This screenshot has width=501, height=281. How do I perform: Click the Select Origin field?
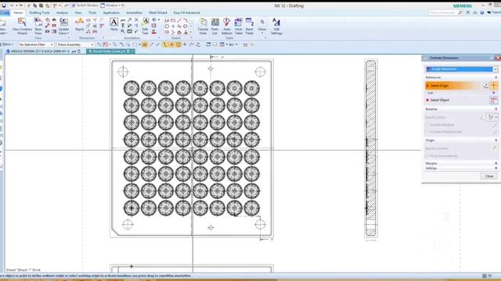tap(453, 85)
